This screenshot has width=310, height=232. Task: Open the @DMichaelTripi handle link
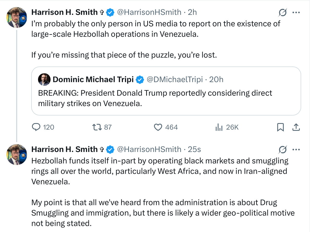[175, 80]
